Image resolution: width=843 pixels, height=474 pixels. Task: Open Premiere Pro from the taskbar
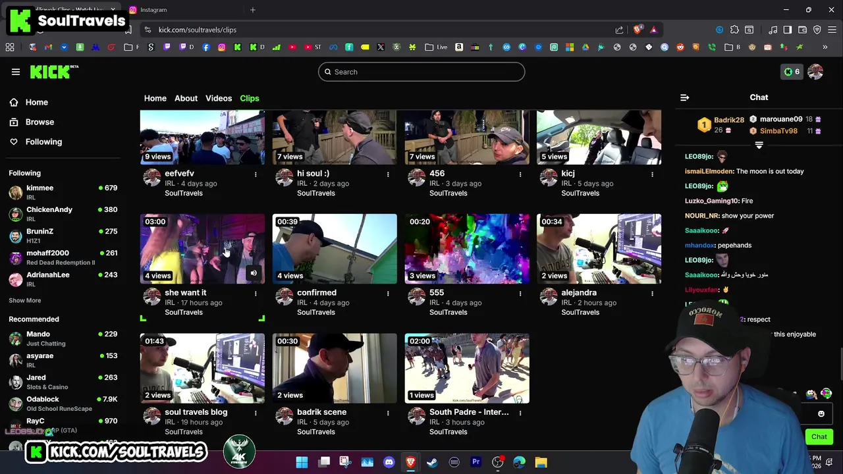[x=476, y=462]
